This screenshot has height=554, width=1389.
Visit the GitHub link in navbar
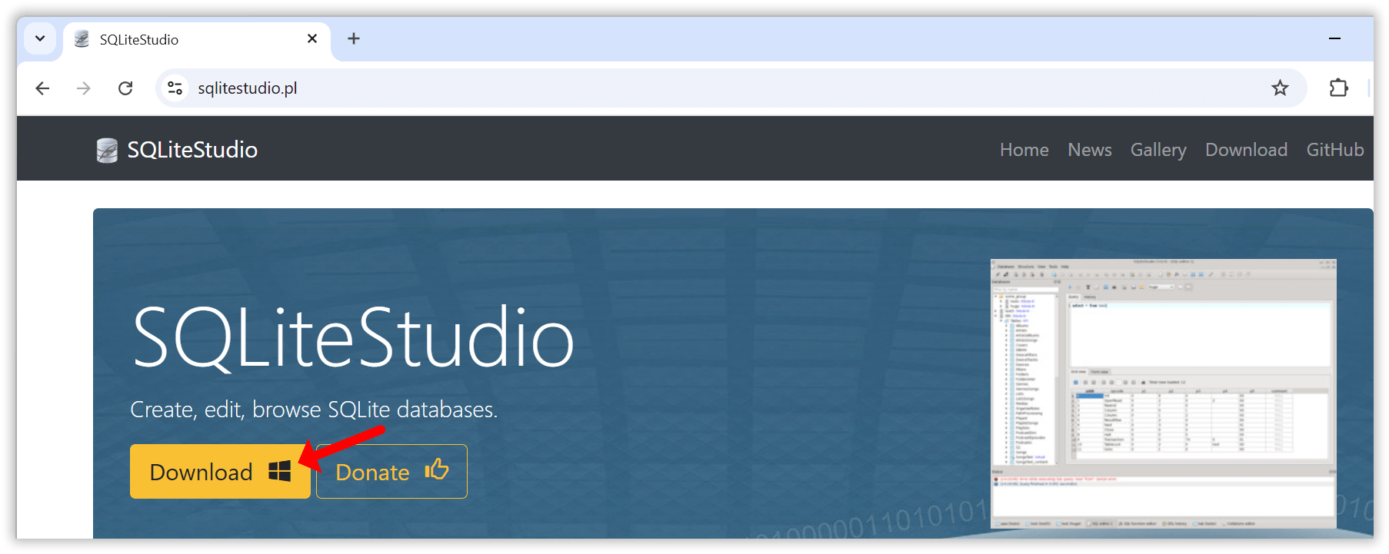(1334, 150)
